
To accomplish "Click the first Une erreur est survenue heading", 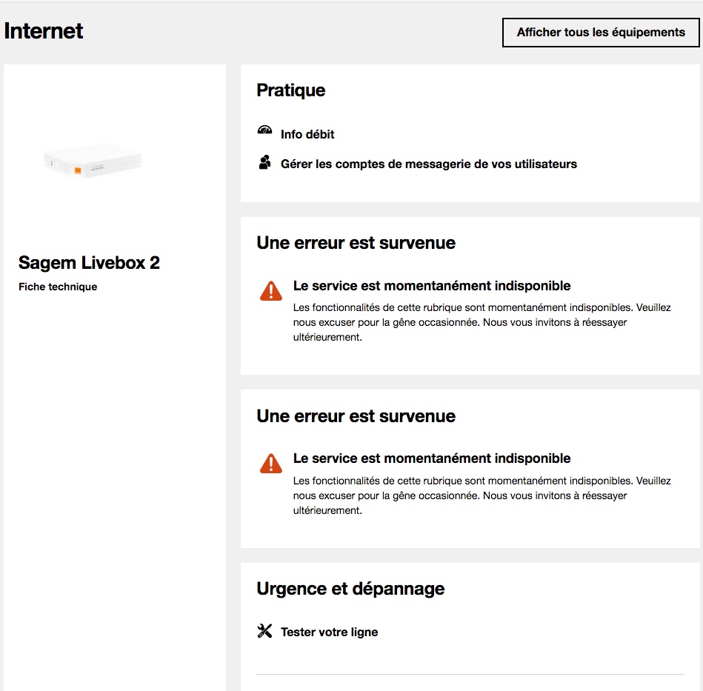I will (x=356, y=243).
